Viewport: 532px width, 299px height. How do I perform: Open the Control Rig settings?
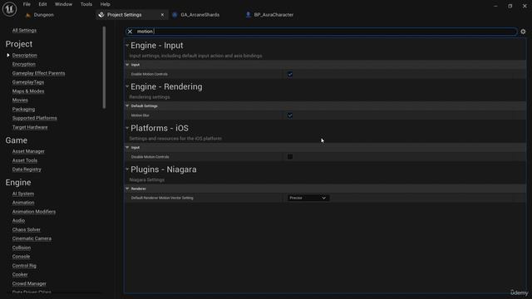click(24, 266)
